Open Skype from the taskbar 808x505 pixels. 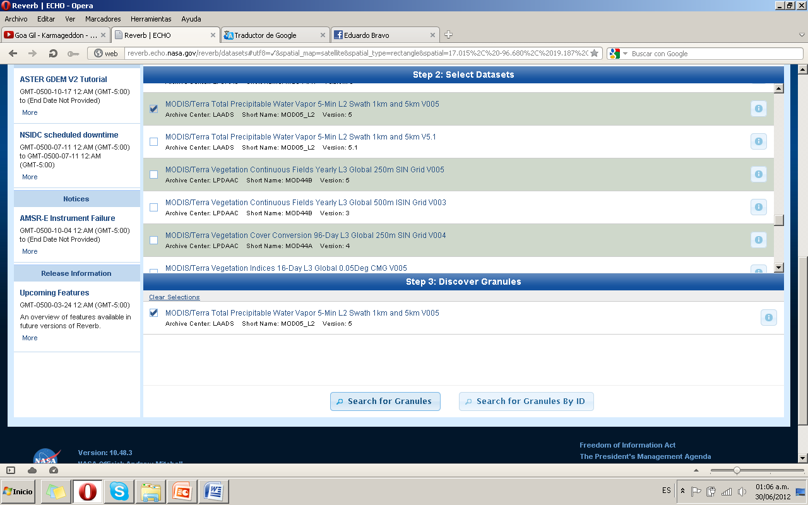(x=118, y=491)
